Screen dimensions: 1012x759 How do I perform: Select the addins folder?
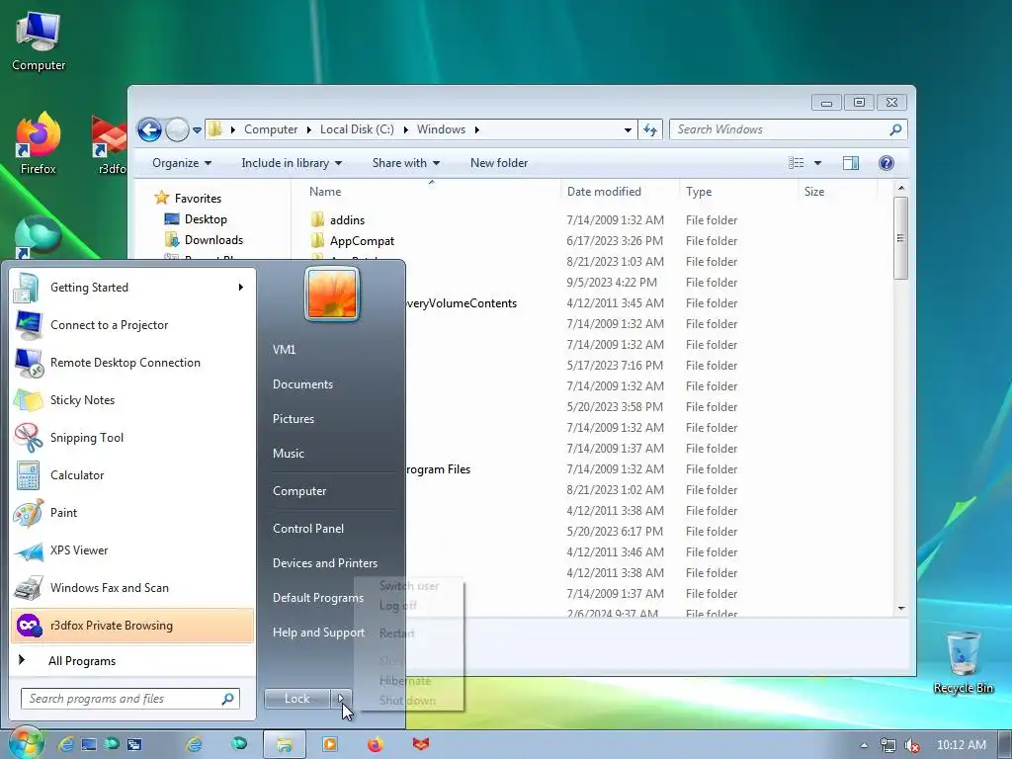347,220
